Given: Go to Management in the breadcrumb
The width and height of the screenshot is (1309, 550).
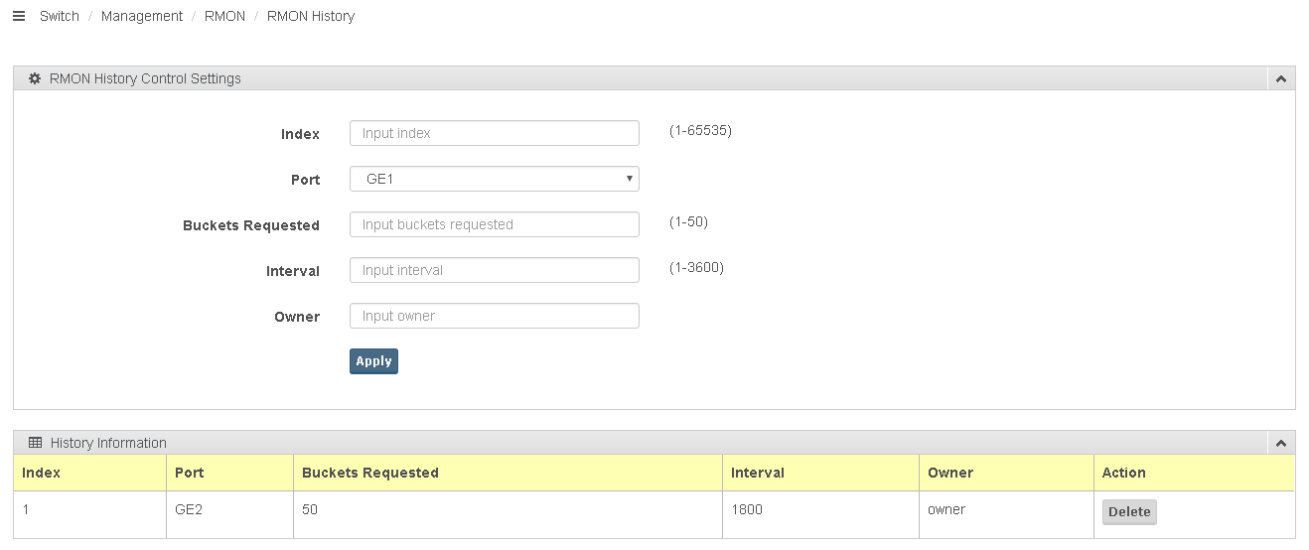Looking at the screenshot, I should click(x=142, y=16).
